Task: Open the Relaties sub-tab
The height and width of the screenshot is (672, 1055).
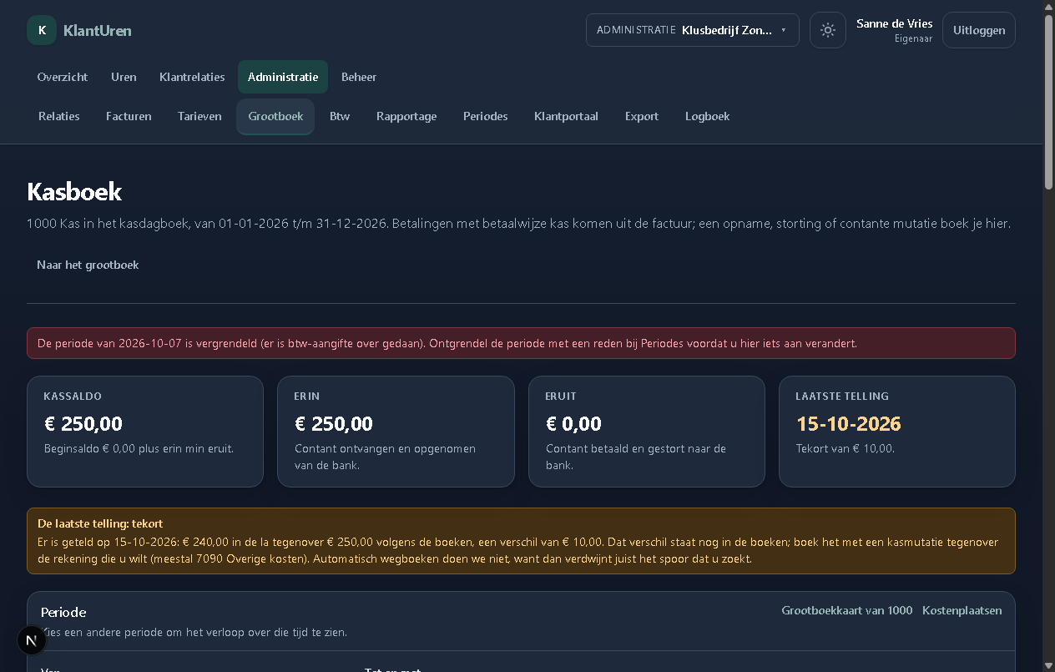Action: point(59,117)
